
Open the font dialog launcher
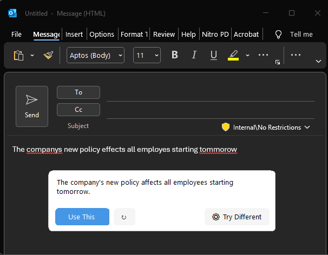(x=278, y=62)
